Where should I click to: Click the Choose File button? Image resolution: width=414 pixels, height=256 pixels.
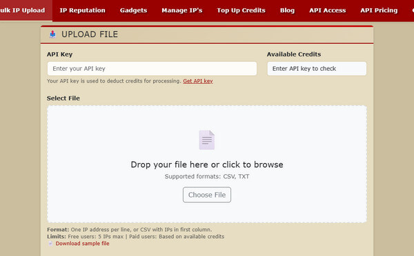click(207, 195)
